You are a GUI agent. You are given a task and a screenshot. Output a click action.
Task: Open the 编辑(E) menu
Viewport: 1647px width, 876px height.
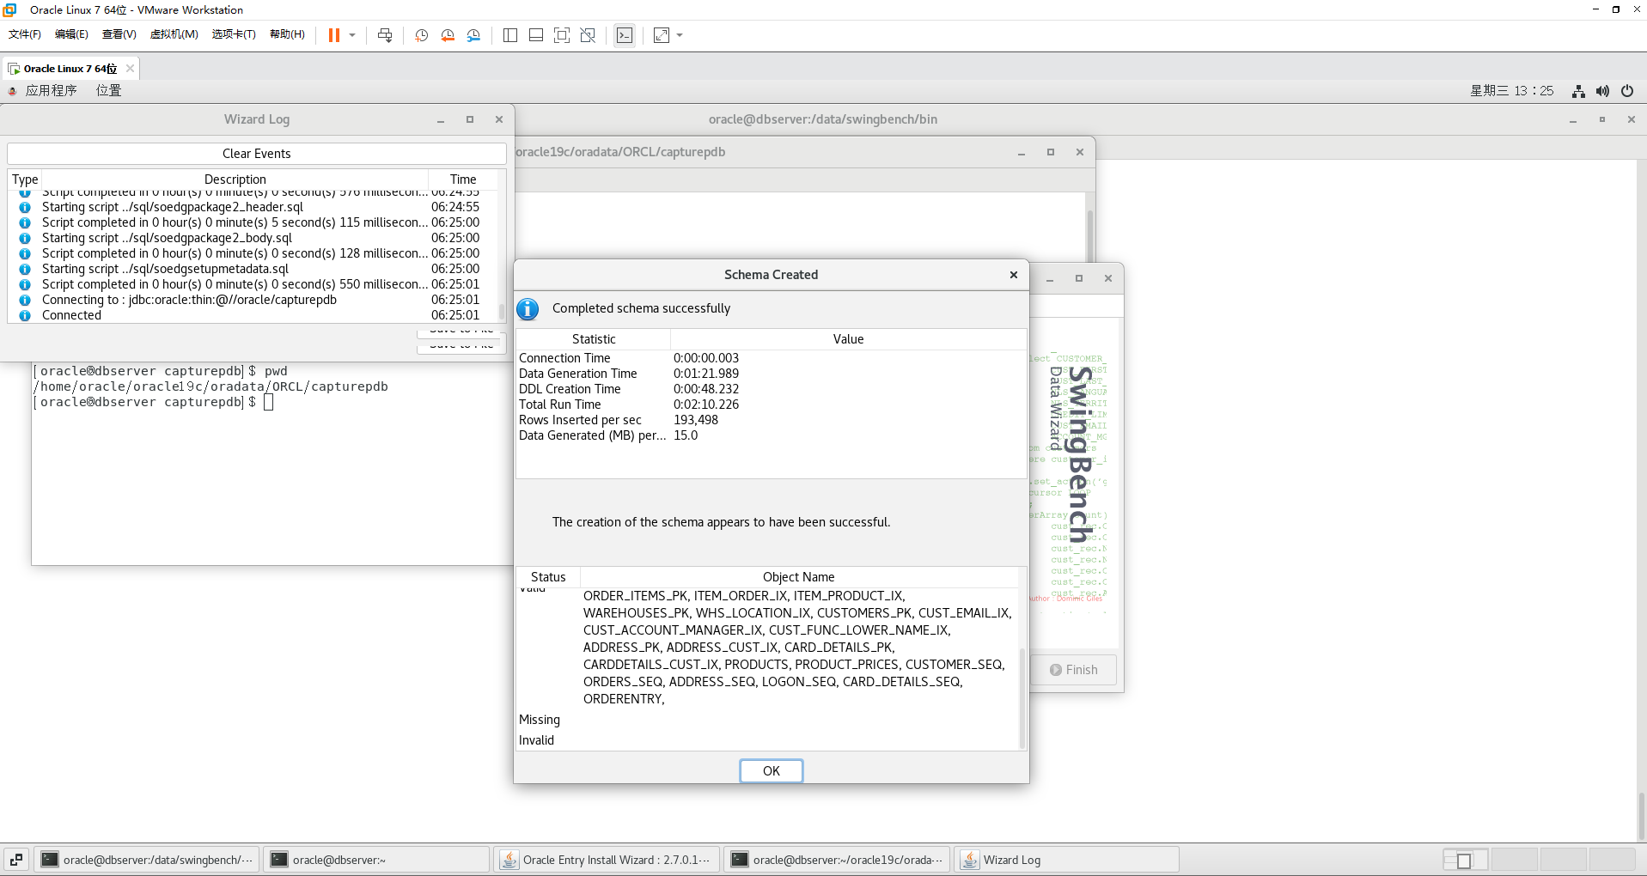(x=71, y=34)
